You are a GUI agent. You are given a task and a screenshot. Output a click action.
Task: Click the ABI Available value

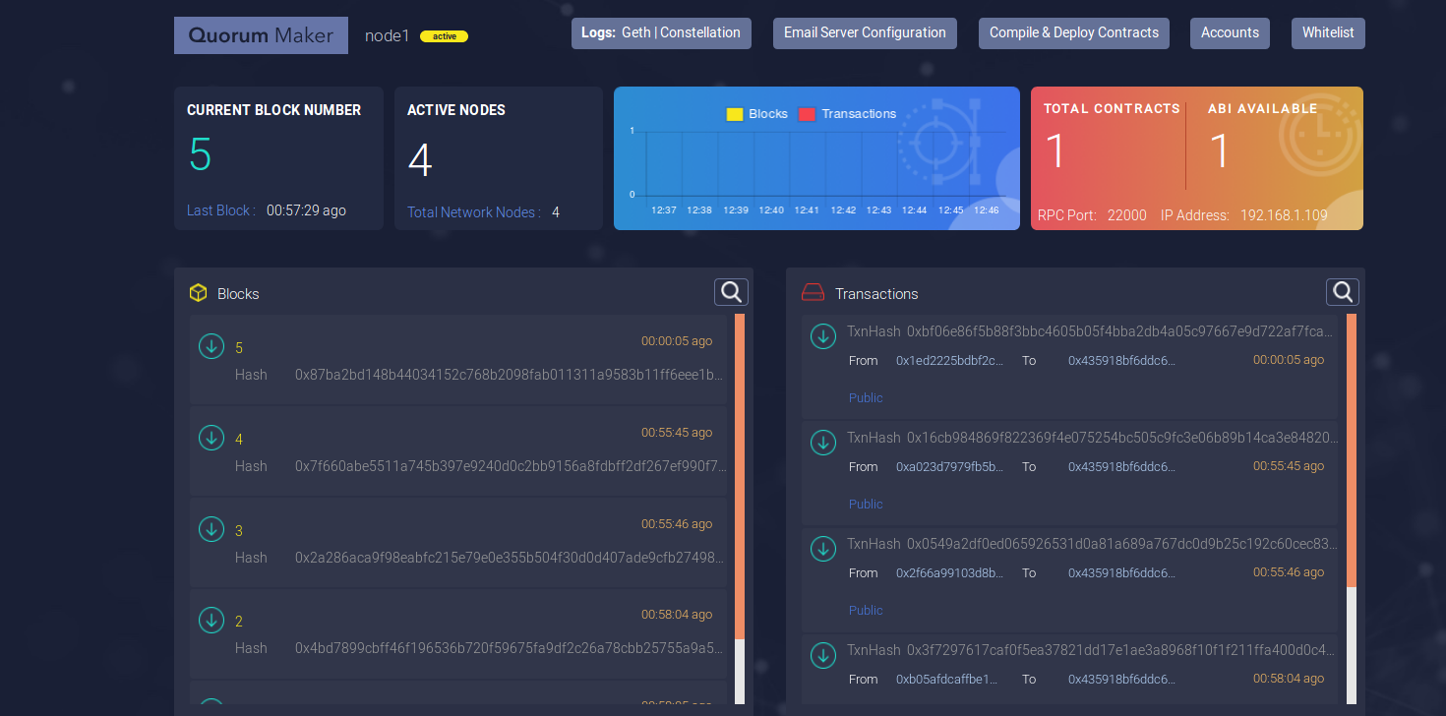coord(1220,151)
